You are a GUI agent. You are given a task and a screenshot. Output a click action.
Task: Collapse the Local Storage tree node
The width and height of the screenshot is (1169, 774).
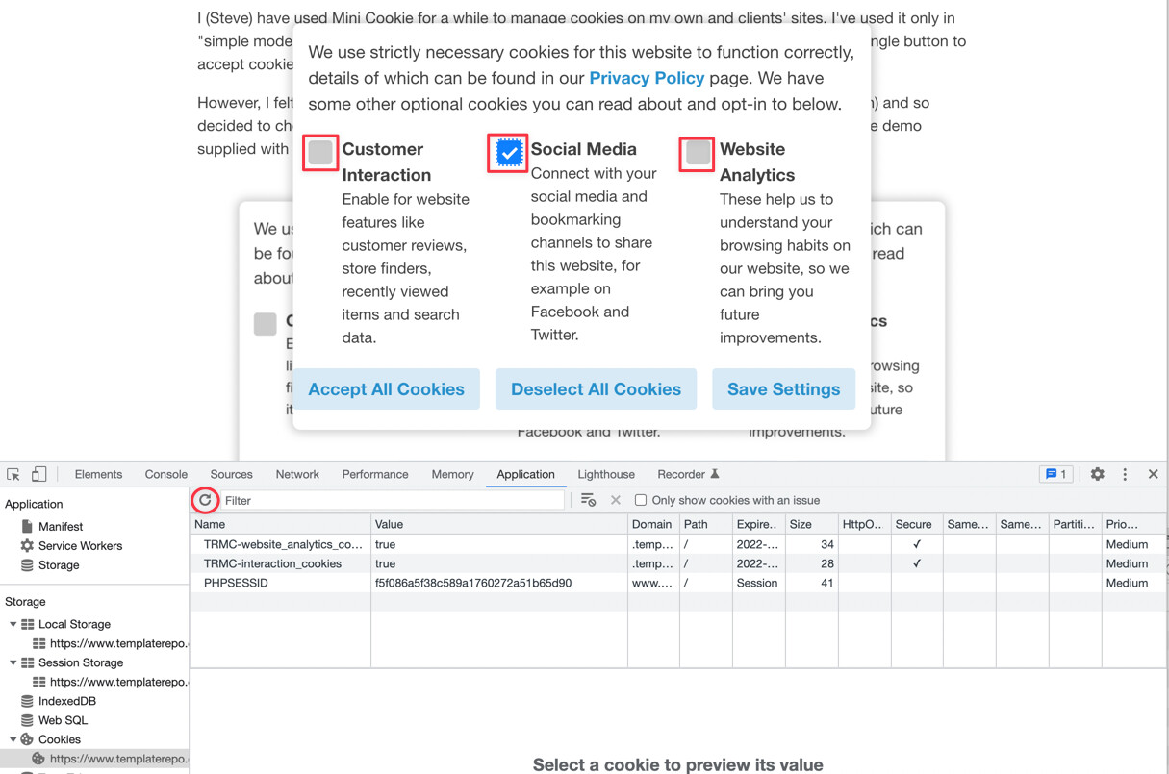click(x=13, y=624)
